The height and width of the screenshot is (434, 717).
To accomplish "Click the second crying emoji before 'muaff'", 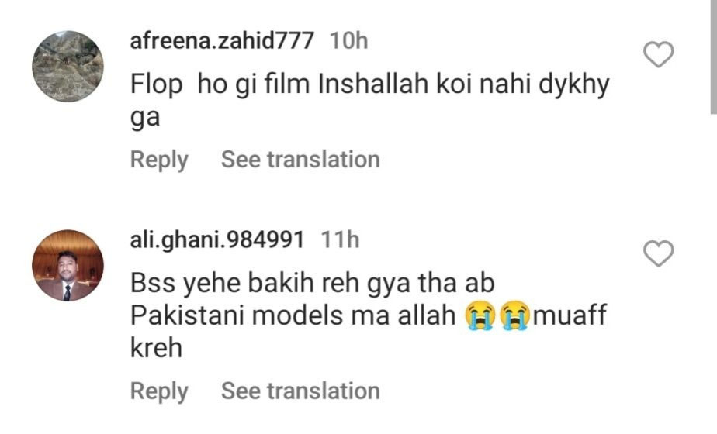I will point(514,317).
